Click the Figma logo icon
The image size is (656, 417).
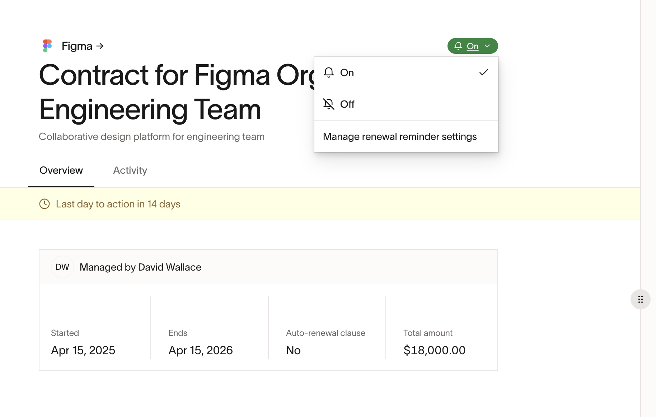pyautogui.click(x=47, y=46)
